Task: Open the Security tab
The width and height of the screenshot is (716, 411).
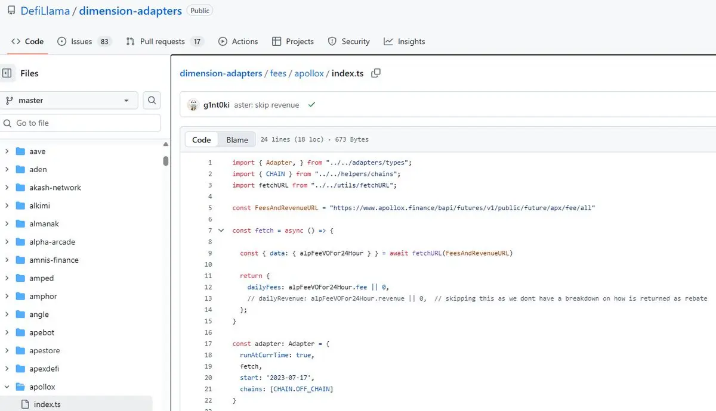Action: tap(349, 41)
